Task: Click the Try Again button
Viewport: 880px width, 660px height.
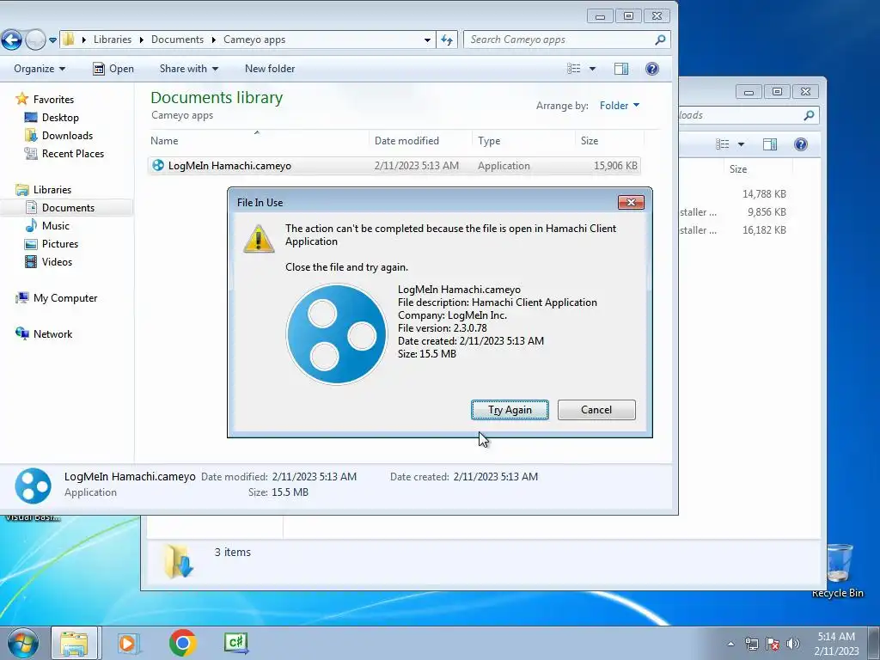Action: (x=510, y=410)
